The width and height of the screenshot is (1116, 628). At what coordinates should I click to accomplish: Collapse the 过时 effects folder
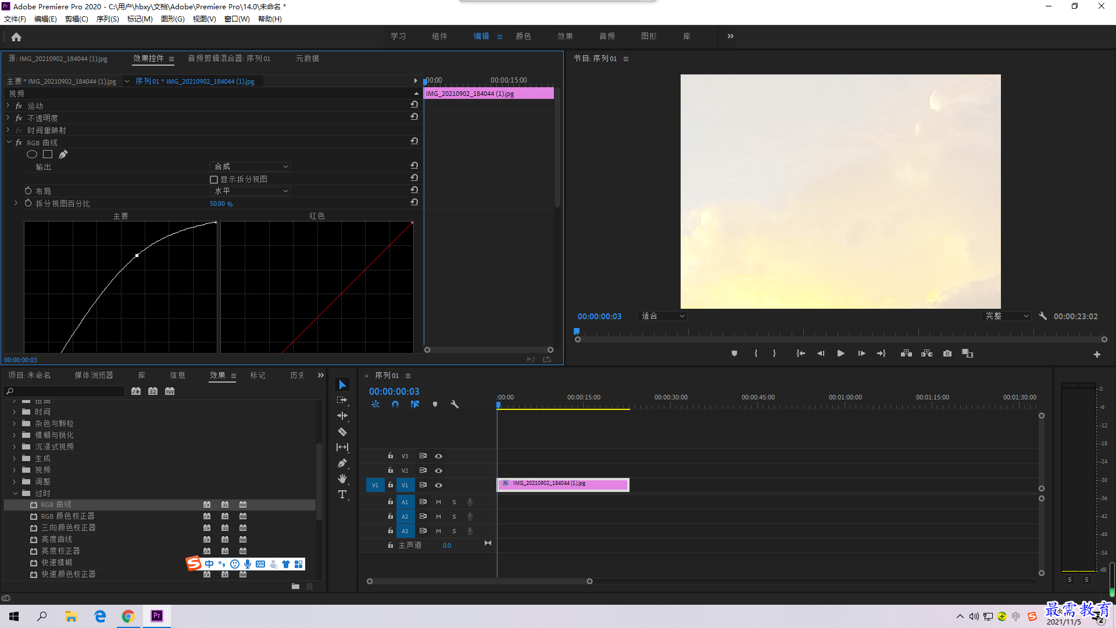[x=15, y=493]
